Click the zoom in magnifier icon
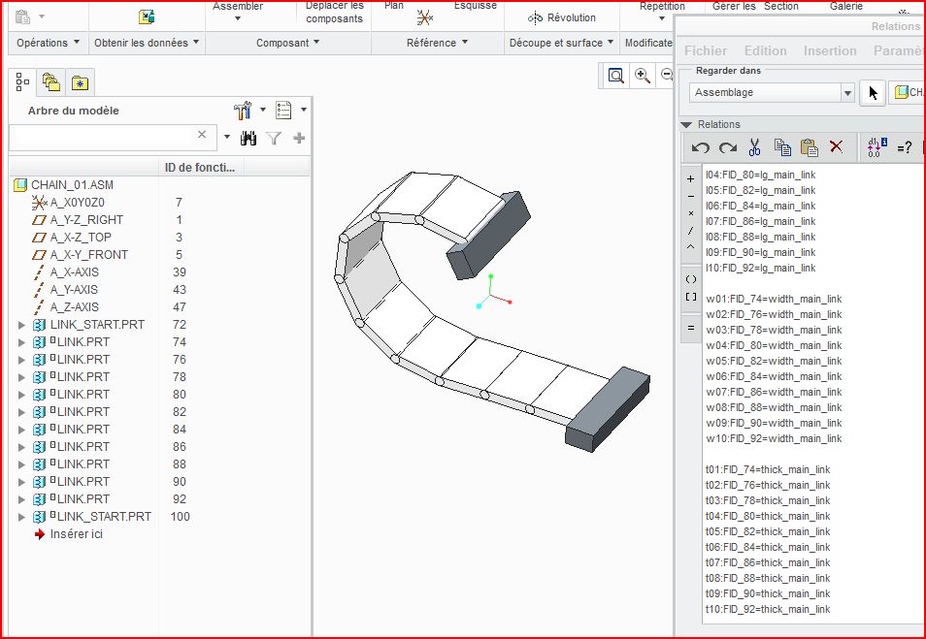Screen dimensions: 926x639 tap(642, 76)
